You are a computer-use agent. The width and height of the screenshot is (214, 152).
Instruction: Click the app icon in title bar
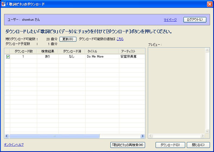click(3, 4)
